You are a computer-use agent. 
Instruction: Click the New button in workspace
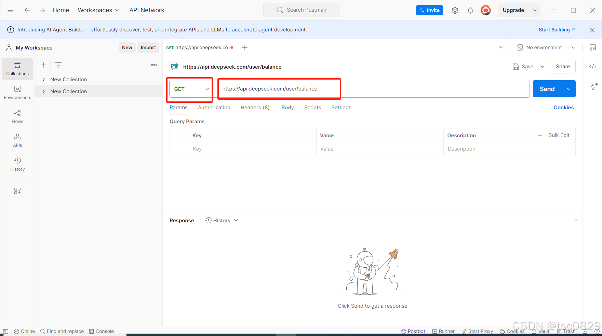127,47
